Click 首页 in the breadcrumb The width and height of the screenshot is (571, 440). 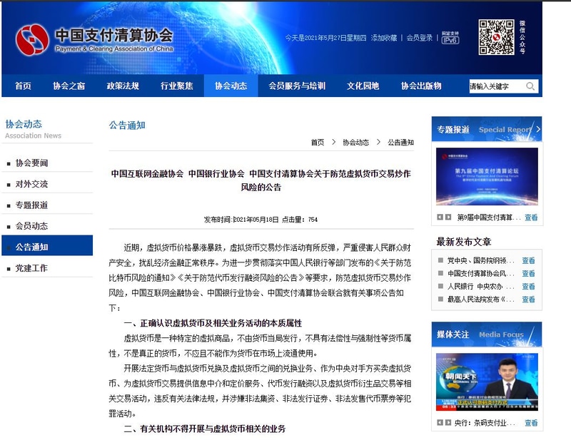(317, 143)
